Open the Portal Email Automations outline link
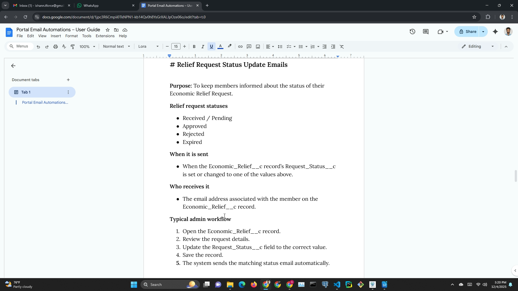Image resolution: width=518 pixels, height=291 pixels. click(x=45, y=103)
